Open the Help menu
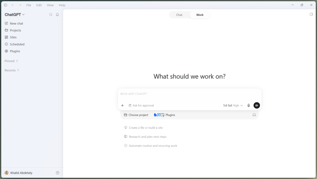The image size is (317, 179). [x=62, y=5]
